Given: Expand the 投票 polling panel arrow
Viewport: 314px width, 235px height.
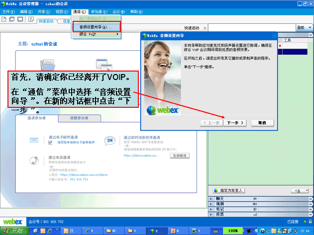Looking at the screenshot, I should coord(210,215).
